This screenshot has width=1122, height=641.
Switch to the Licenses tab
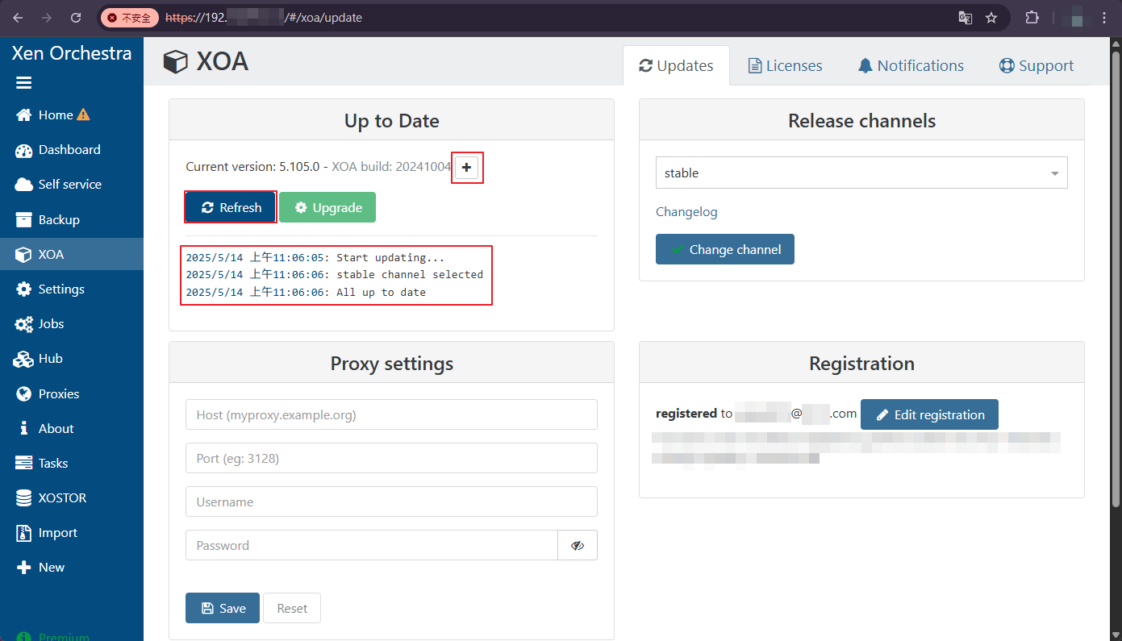786,65
